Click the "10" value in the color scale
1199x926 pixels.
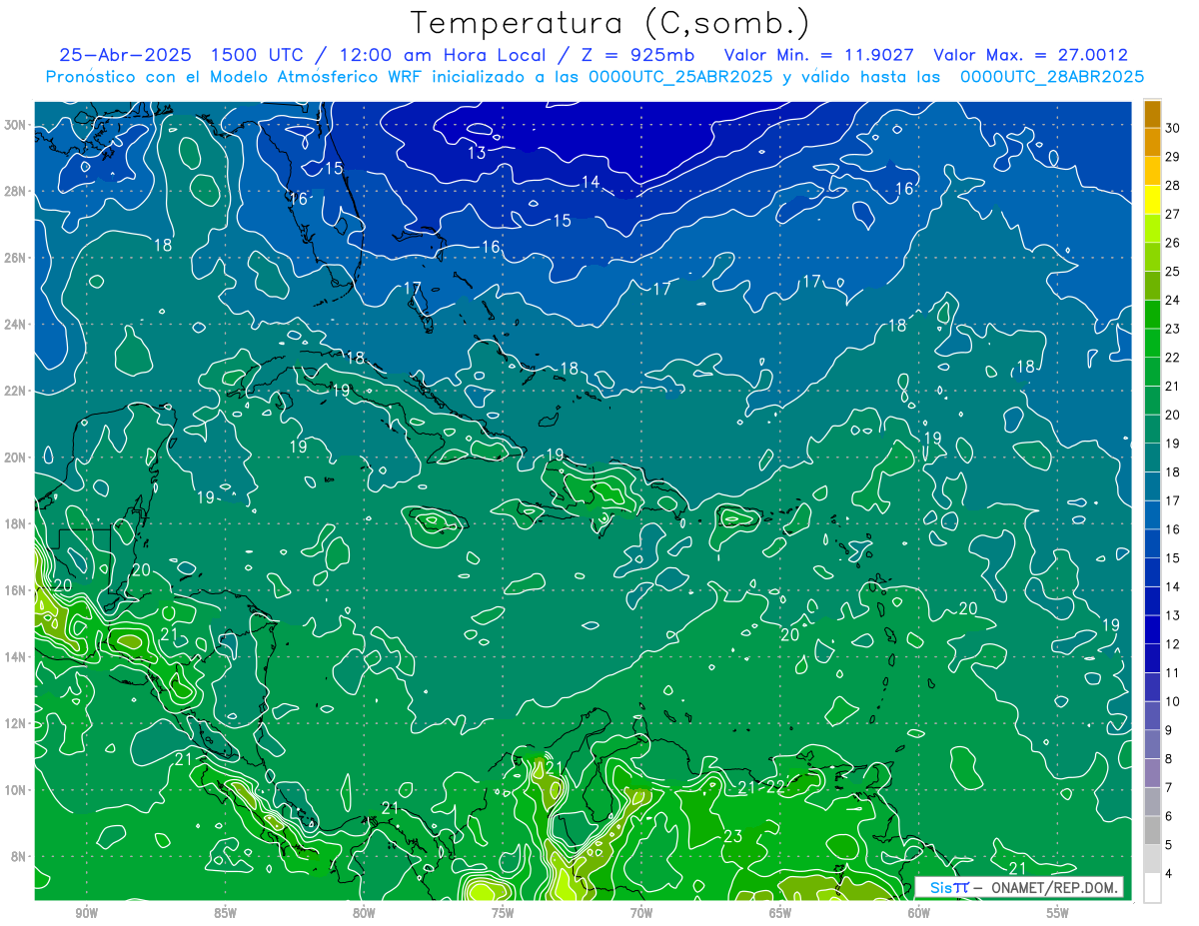coord(1173,701)
